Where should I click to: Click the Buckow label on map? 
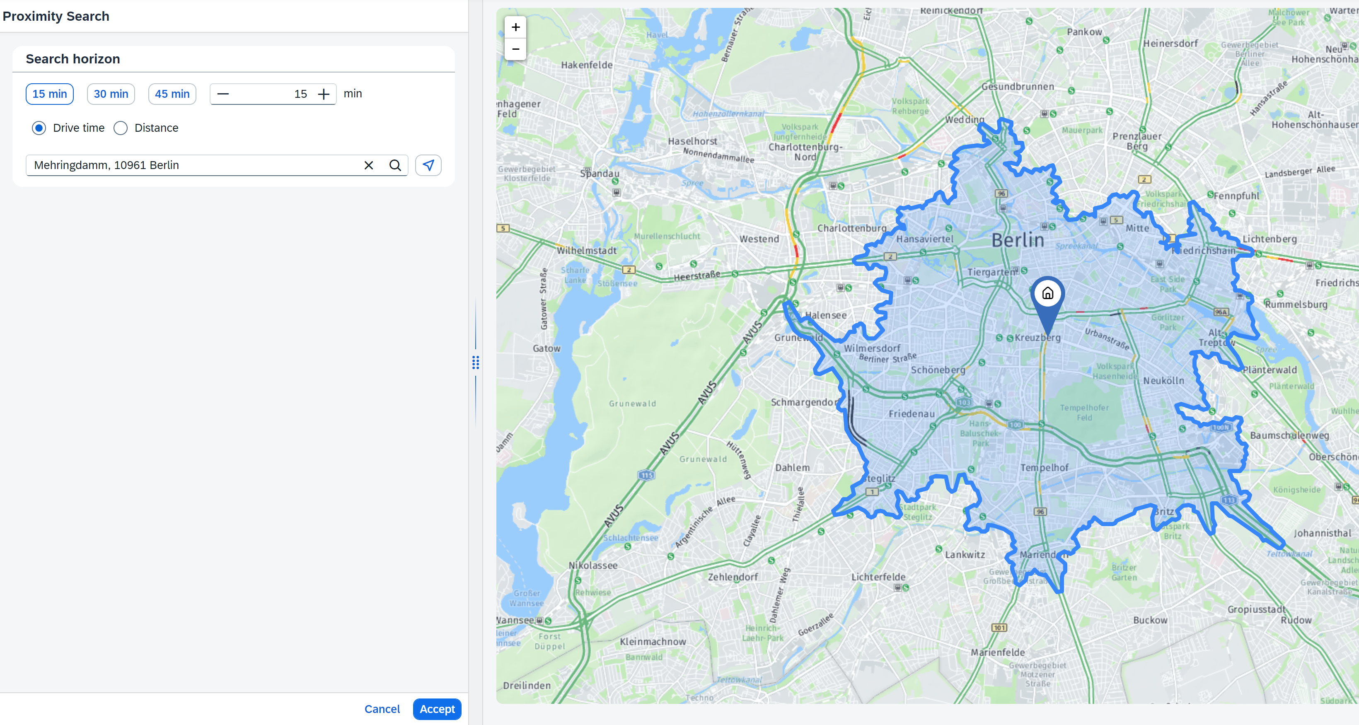pyautogui.click(x=1150, y=620)
